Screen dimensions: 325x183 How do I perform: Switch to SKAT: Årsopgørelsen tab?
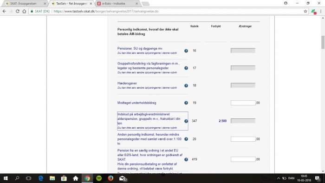click(x=23, y=4)
